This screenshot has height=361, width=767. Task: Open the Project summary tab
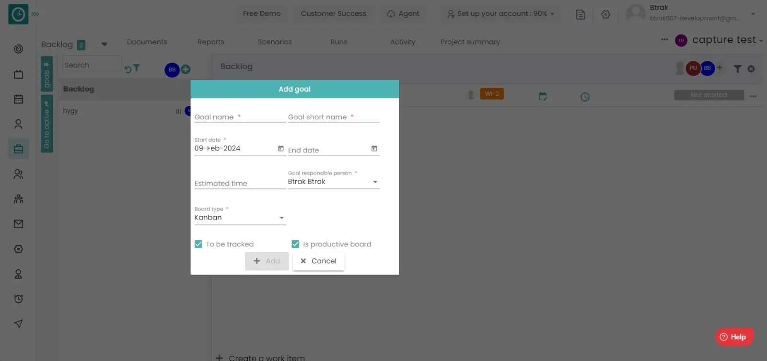coord(470,42)
